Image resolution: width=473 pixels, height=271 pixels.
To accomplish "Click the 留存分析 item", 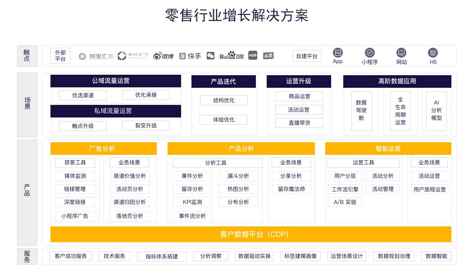I will pos(192,189).
